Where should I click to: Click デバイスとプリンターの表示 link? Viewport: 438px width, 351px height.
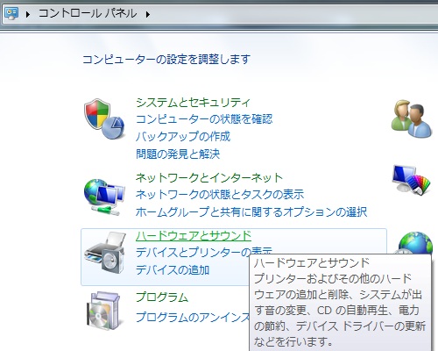click(x=204, y=252)
